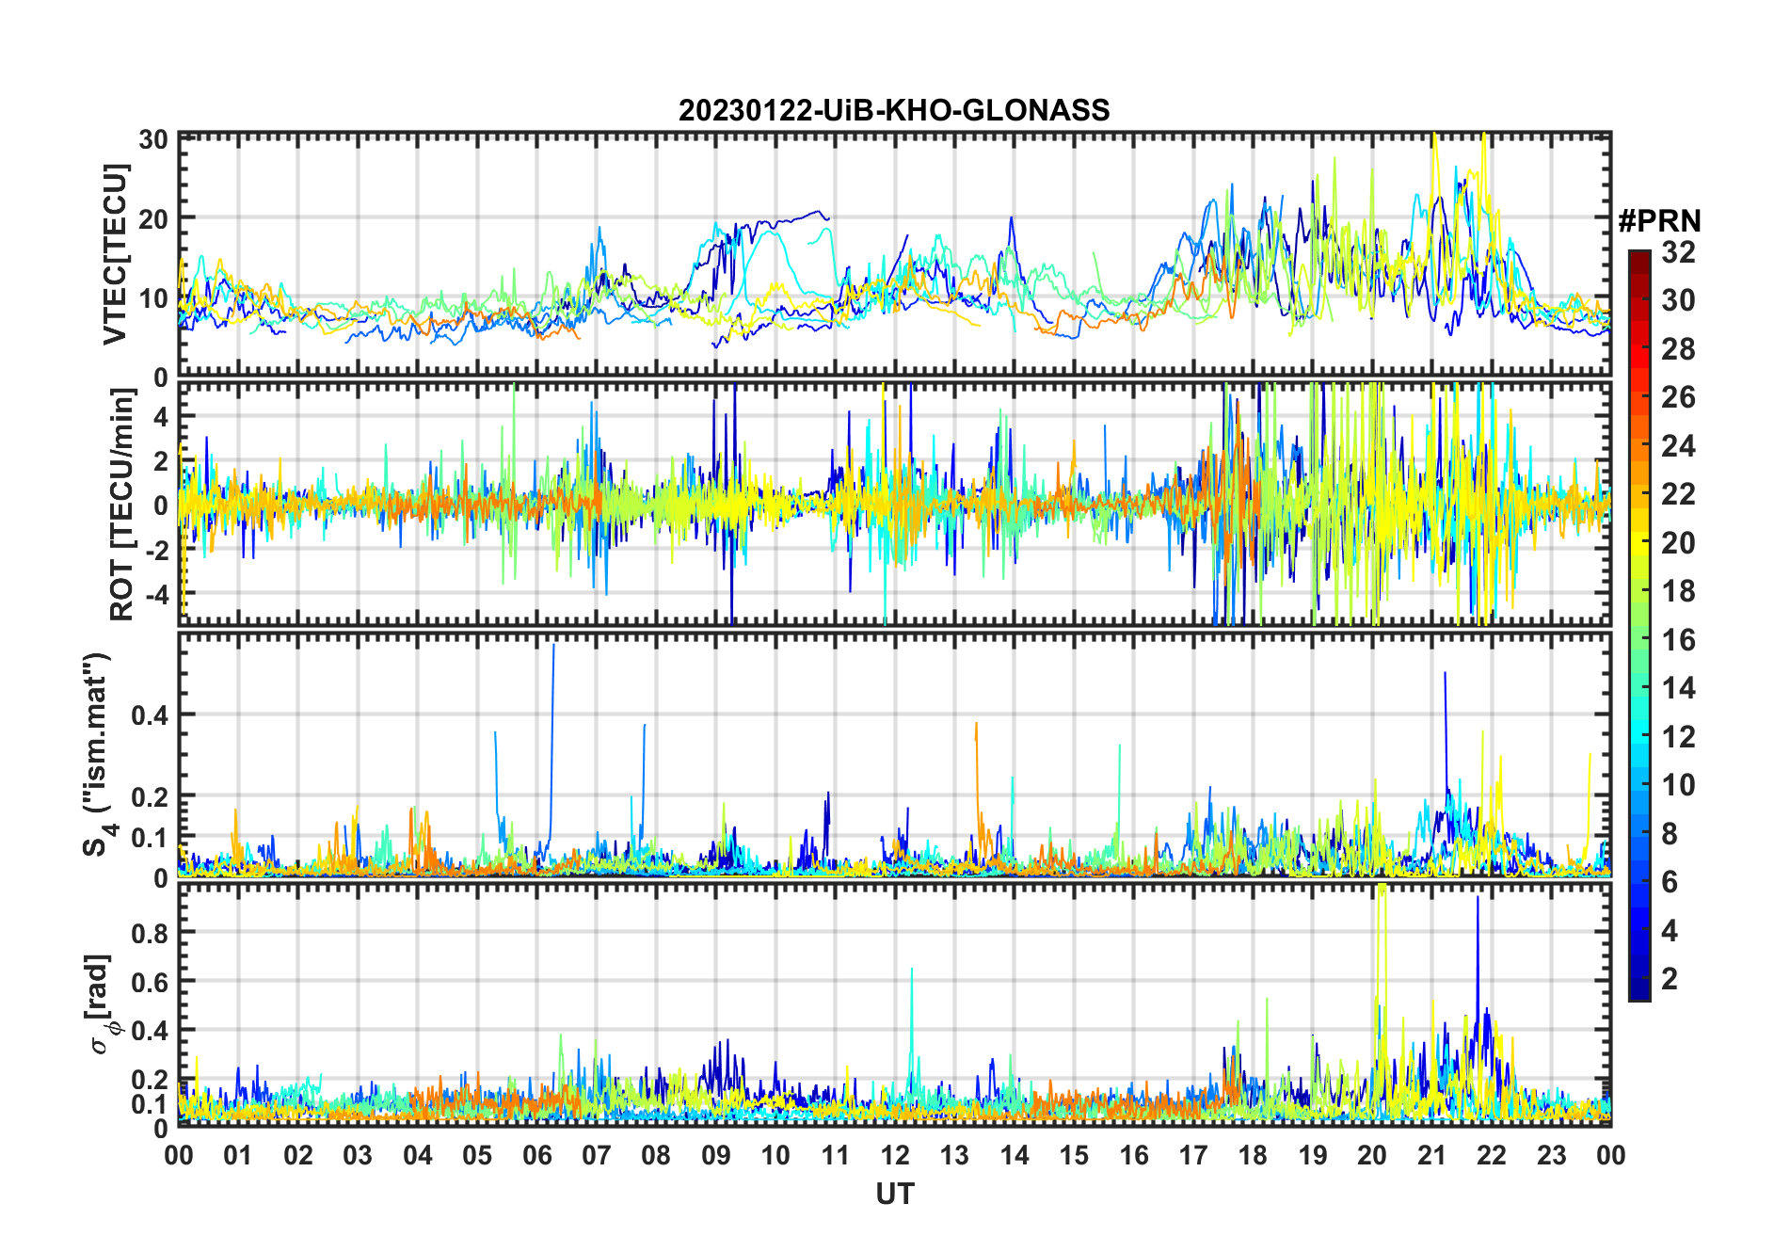The image size is (1790, 1252).
Task: Click the 14 label on PRN colorbar
Action: [x=1678, y=688]
